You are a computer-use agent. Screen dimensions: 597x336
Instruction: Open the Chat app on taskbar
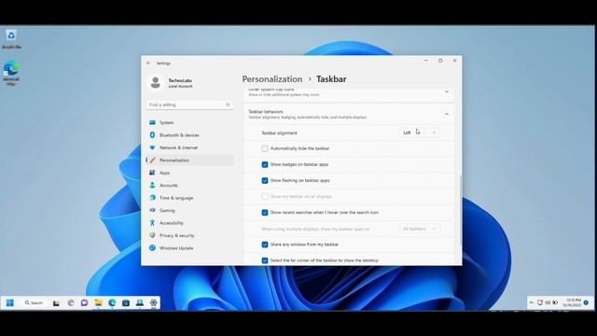84,302
